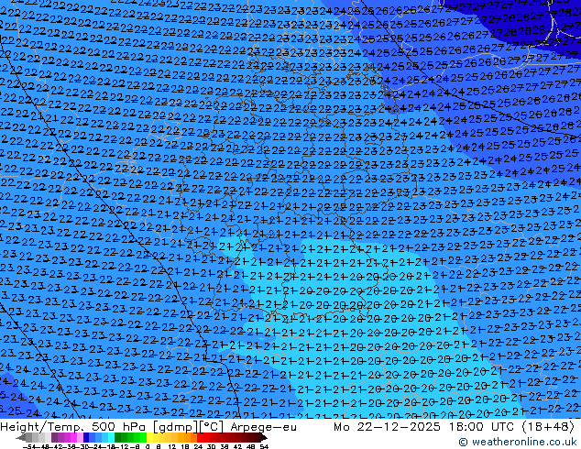Click the dark maroon right arrow of the color scale

coord(263,437)
